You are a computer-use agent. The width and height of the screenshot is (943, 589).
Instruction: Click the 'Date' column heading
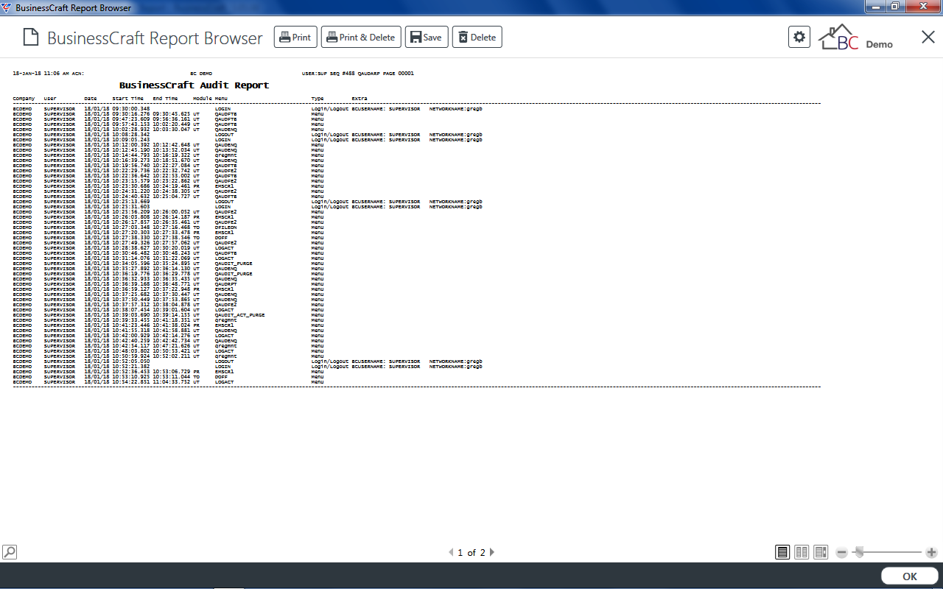[x=91, y=98]
